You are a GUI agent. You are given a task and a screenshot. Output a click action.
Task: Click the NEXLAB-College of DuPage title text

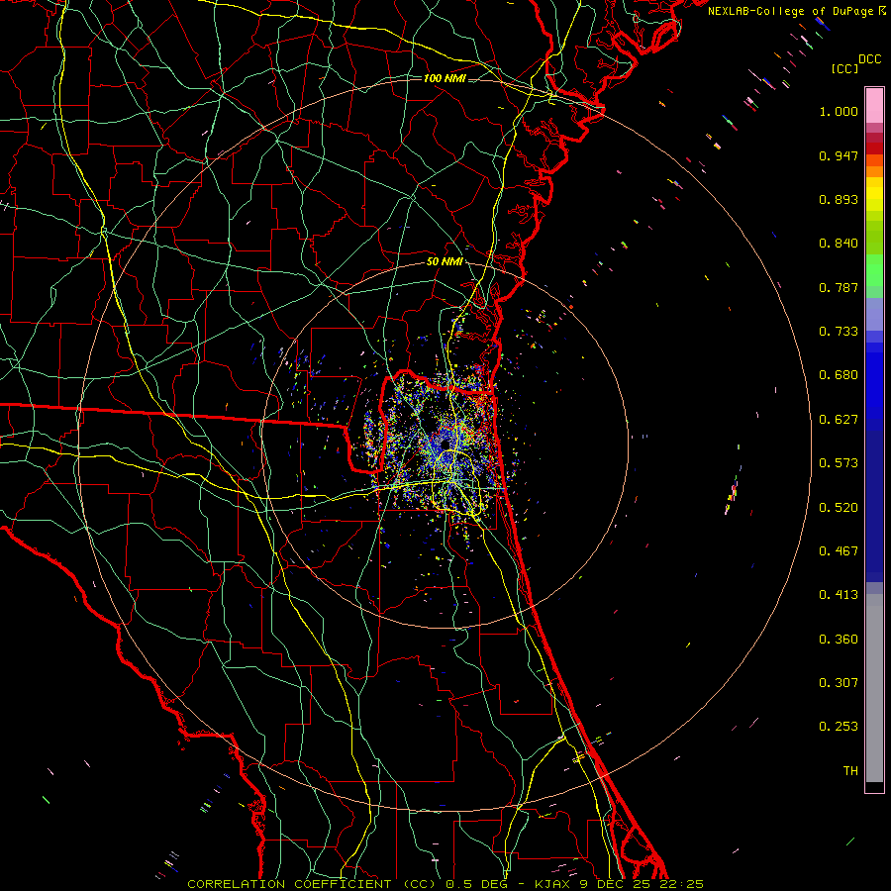790,11
